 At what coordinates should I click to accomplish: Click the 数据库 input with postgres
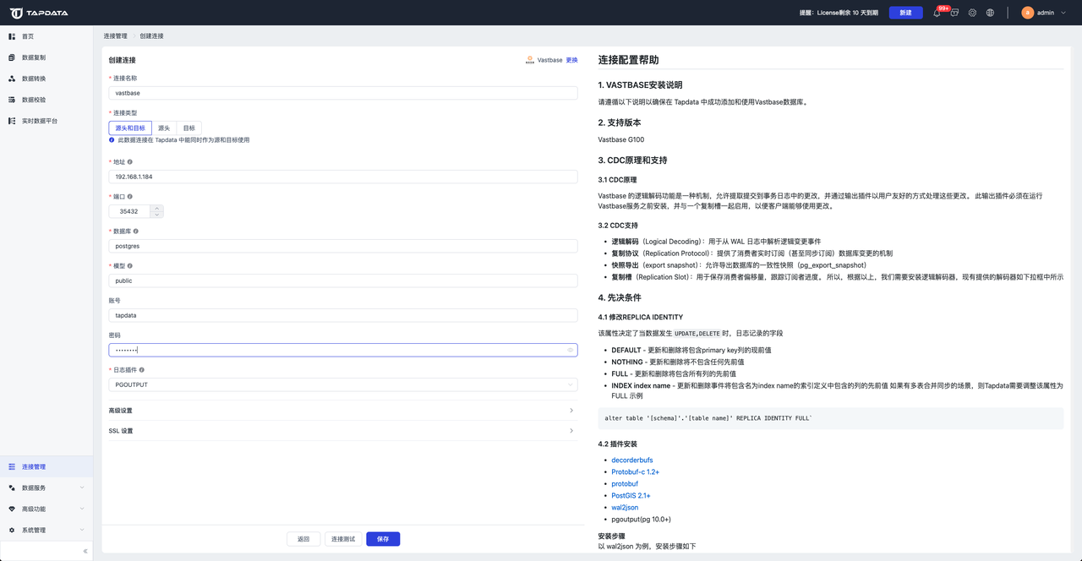point(343,246)
